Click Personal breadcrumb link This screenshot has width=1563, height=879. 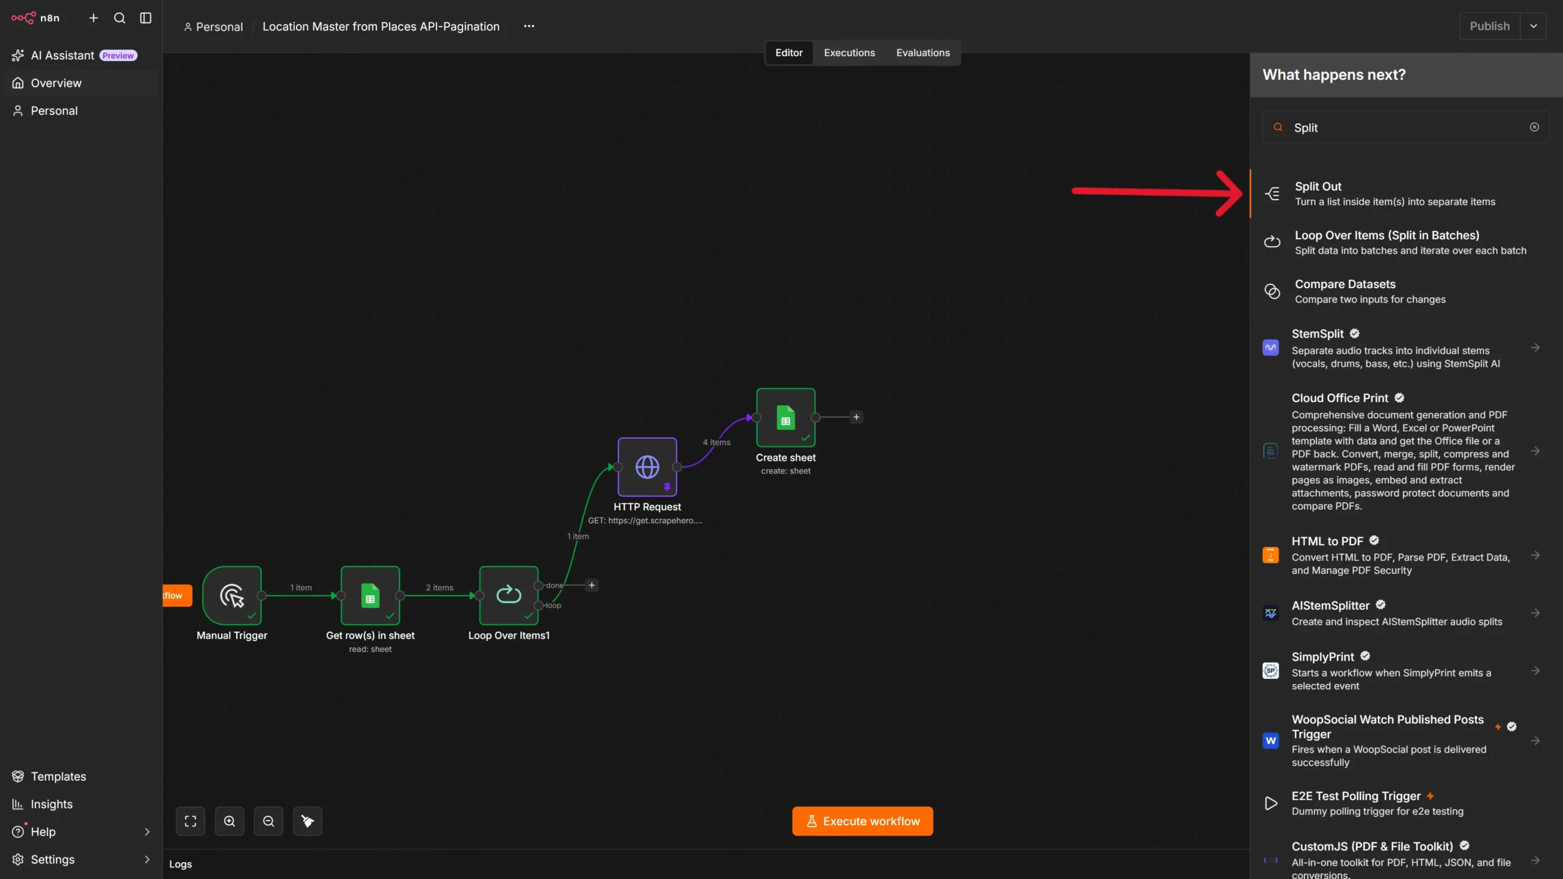coord(213,27)
